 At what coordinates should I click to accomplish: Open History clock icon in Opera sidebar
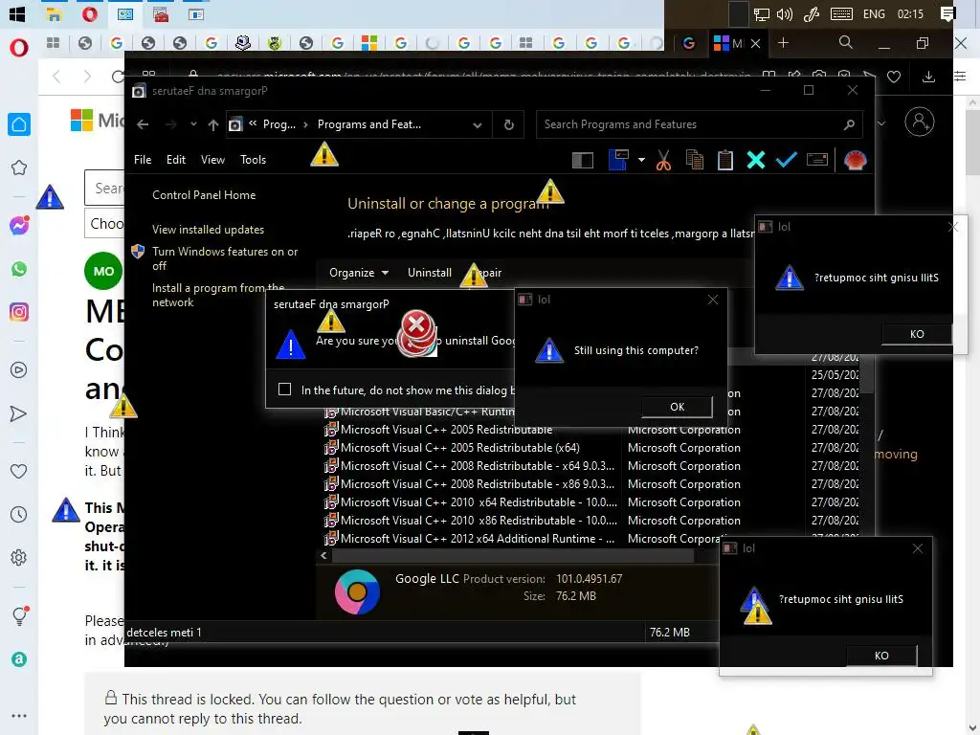tap(19, 514)
